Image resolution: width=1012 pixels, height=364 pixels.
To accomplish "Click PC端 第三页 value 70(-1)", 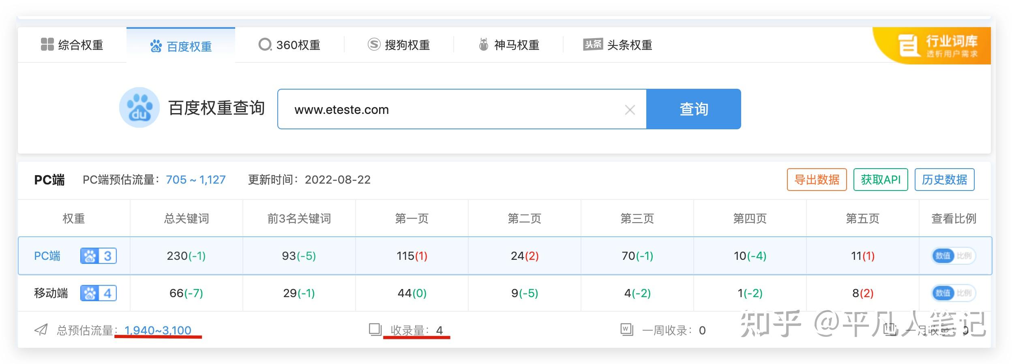I will [x=637, y=256].
